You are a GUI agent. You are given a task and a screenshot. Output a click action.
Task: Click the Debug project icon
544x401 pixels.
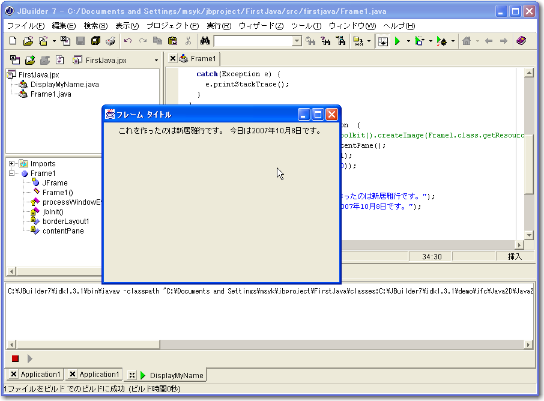pyautogui.click(x=420, y=41)
